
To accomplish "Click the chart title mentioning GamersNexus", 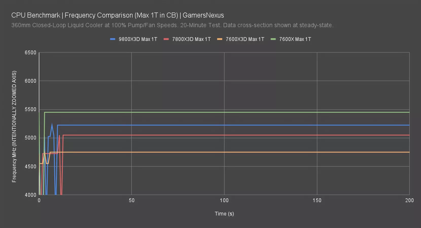I will (117, 15).
